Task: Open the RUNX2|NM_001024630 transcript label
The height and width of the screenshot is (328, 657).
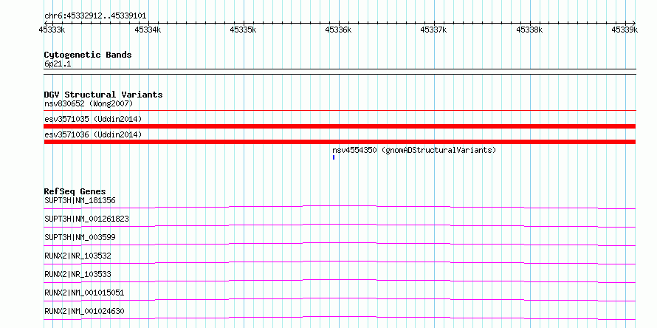Action: 84,311
